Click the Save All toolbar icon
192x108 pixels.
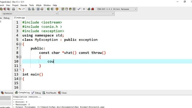(1, 9)
